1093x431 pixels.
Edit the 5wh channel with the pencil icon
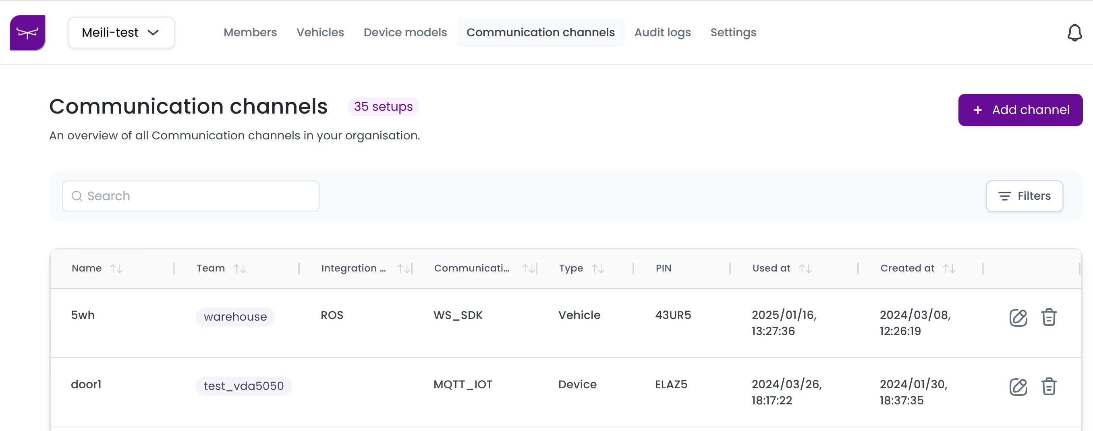click(x=1018, y=317)
